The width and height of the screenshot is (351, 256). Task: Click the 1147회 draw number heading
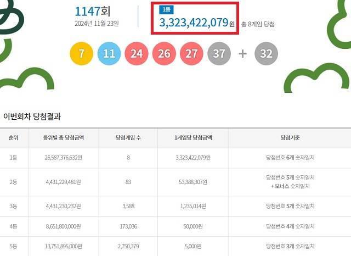tap(93, 12)
